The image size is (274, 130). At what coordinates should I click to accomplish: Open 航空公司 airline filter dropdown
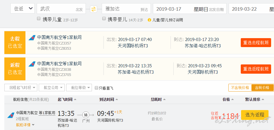[52, 88]
